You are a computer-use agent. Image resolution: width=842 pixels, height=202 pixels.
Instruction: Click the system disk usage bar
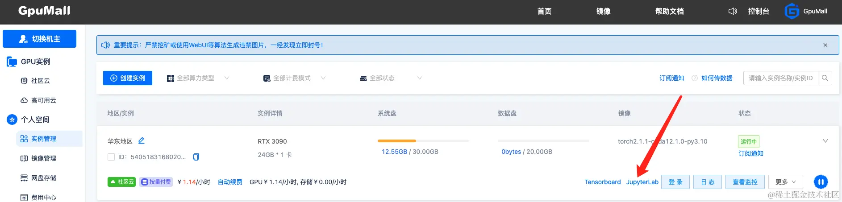(x=423, y=141)
